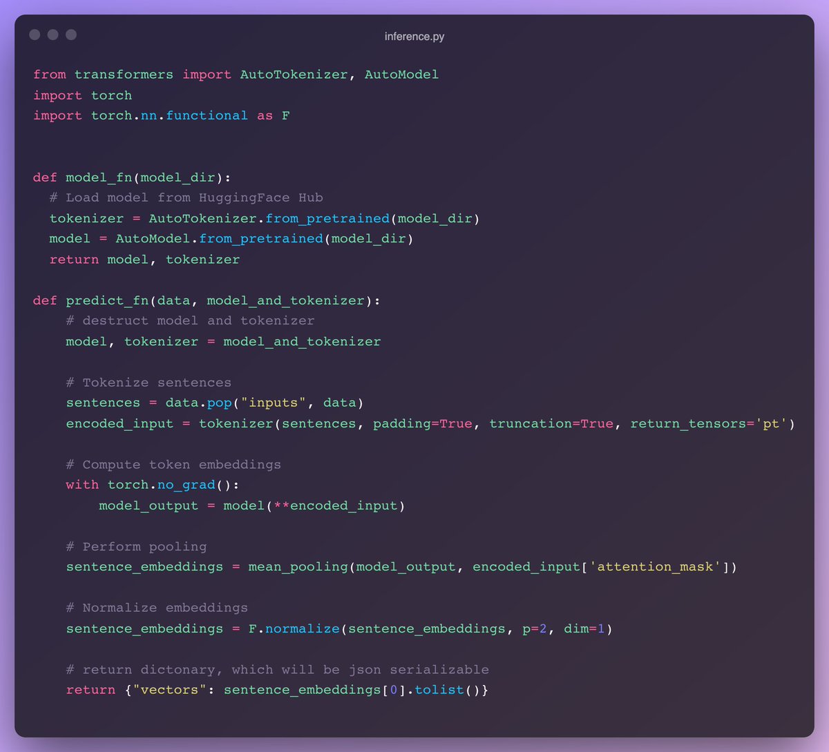
Task: Click the 'mean_pooling' function name
Action: [x=298, y=567]
